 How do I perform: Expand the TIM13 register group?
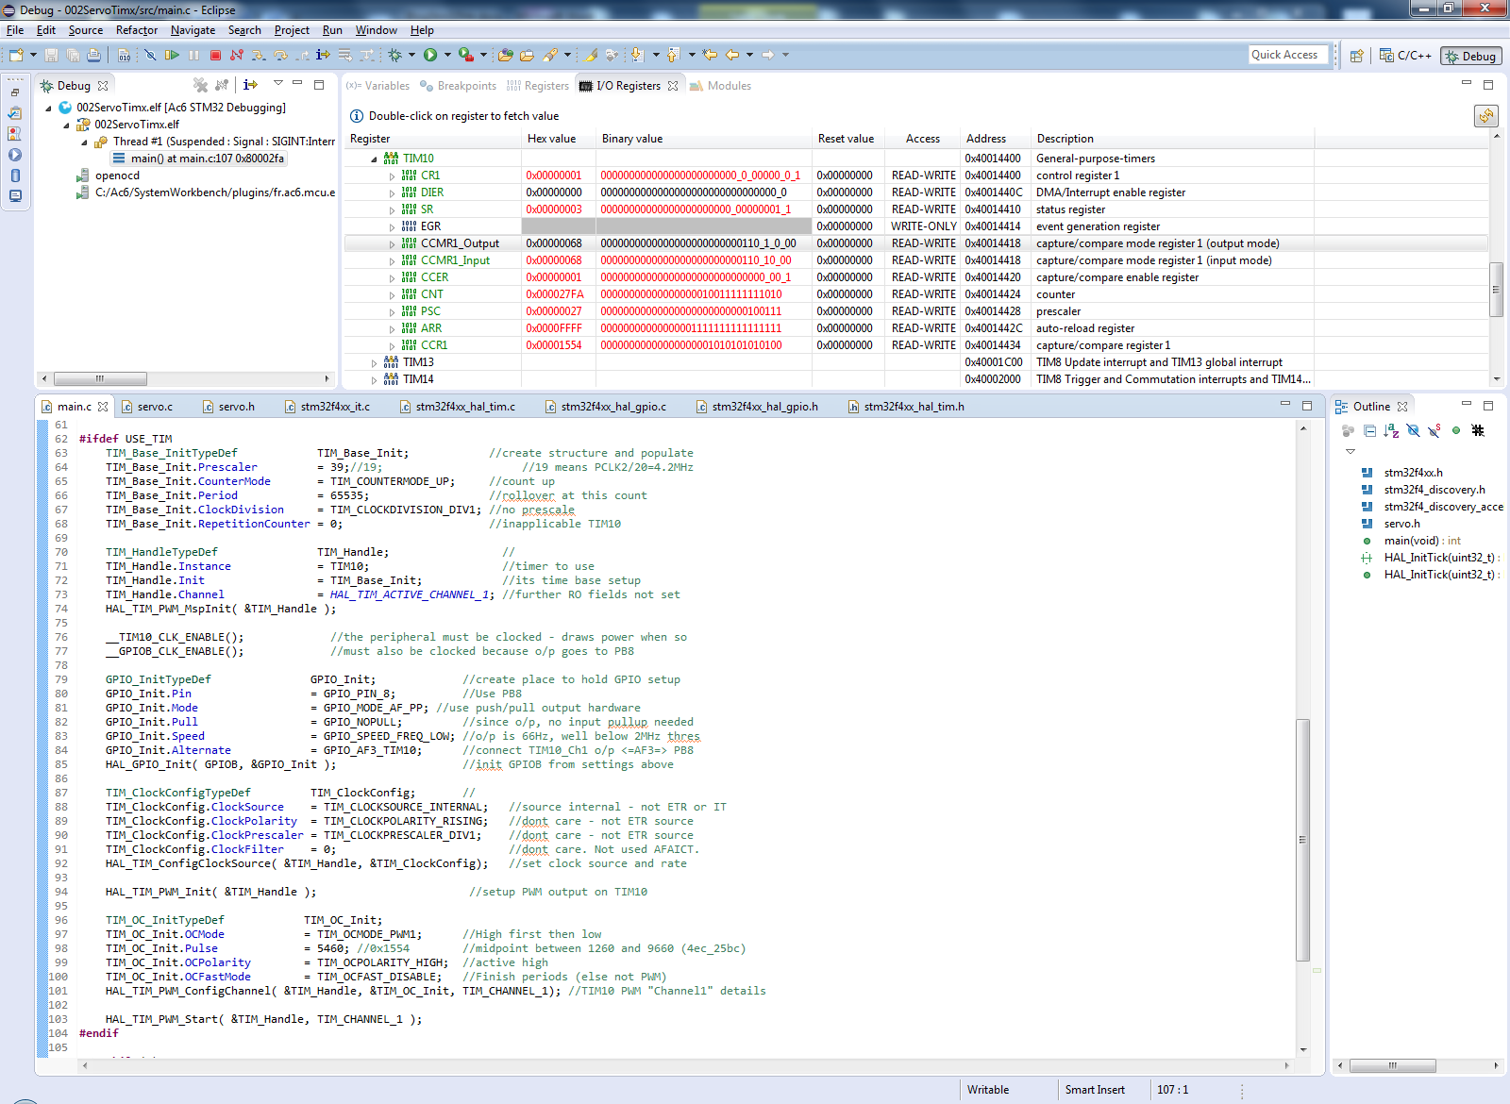[x=375, y=363]
